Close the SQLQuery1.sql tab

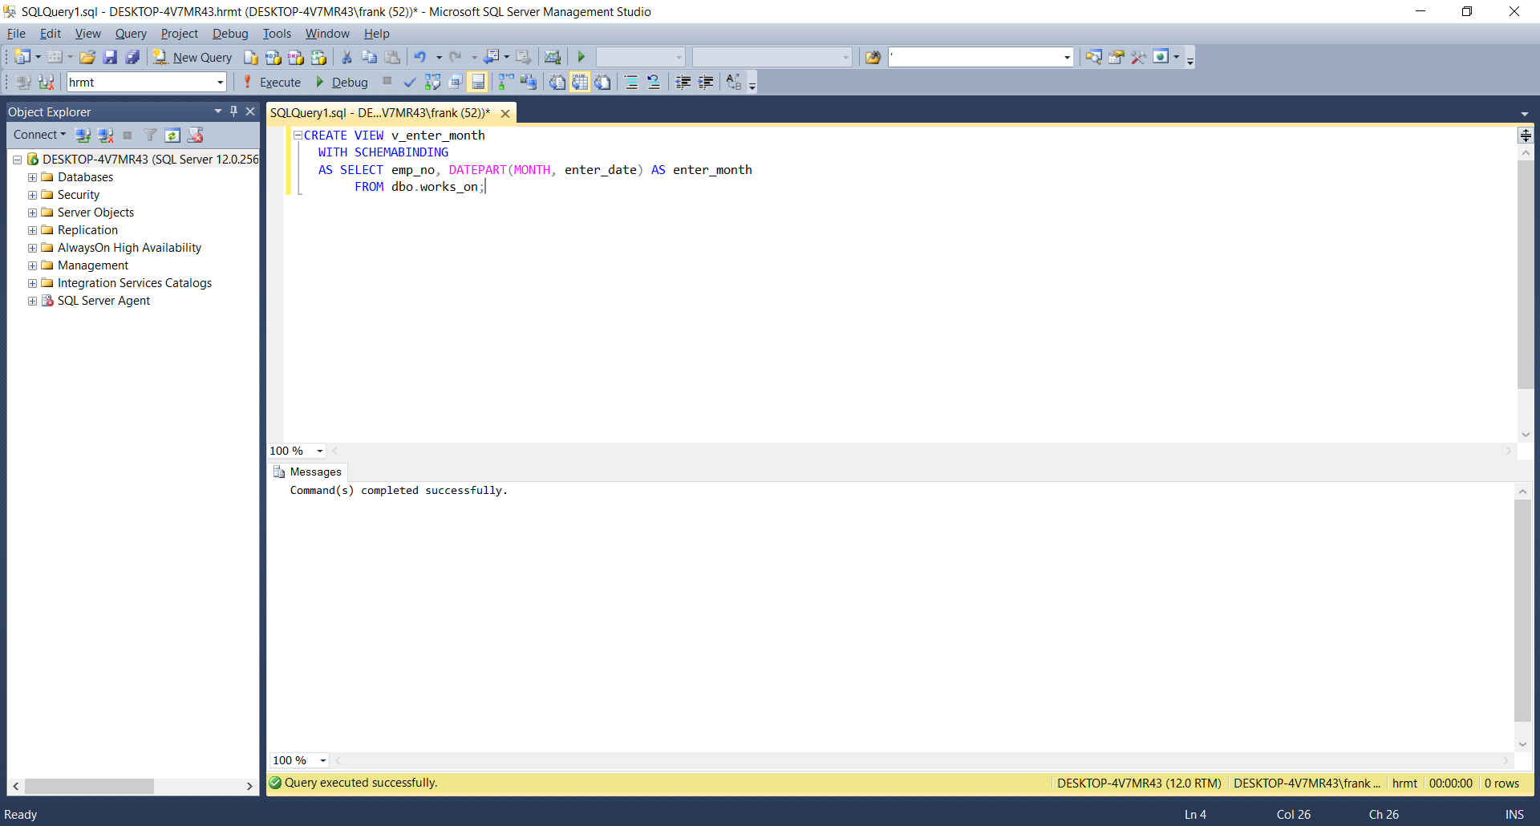click(505, 113)
